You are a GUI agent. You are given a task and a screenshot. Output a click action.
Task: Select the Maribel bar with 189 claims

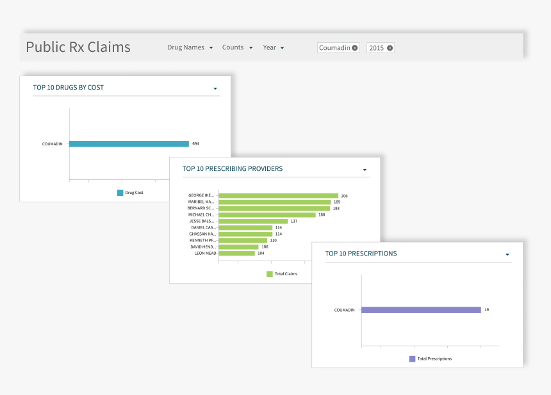click(275, 202)
